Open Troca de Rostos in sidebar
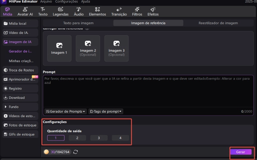 tap(21, 70)
